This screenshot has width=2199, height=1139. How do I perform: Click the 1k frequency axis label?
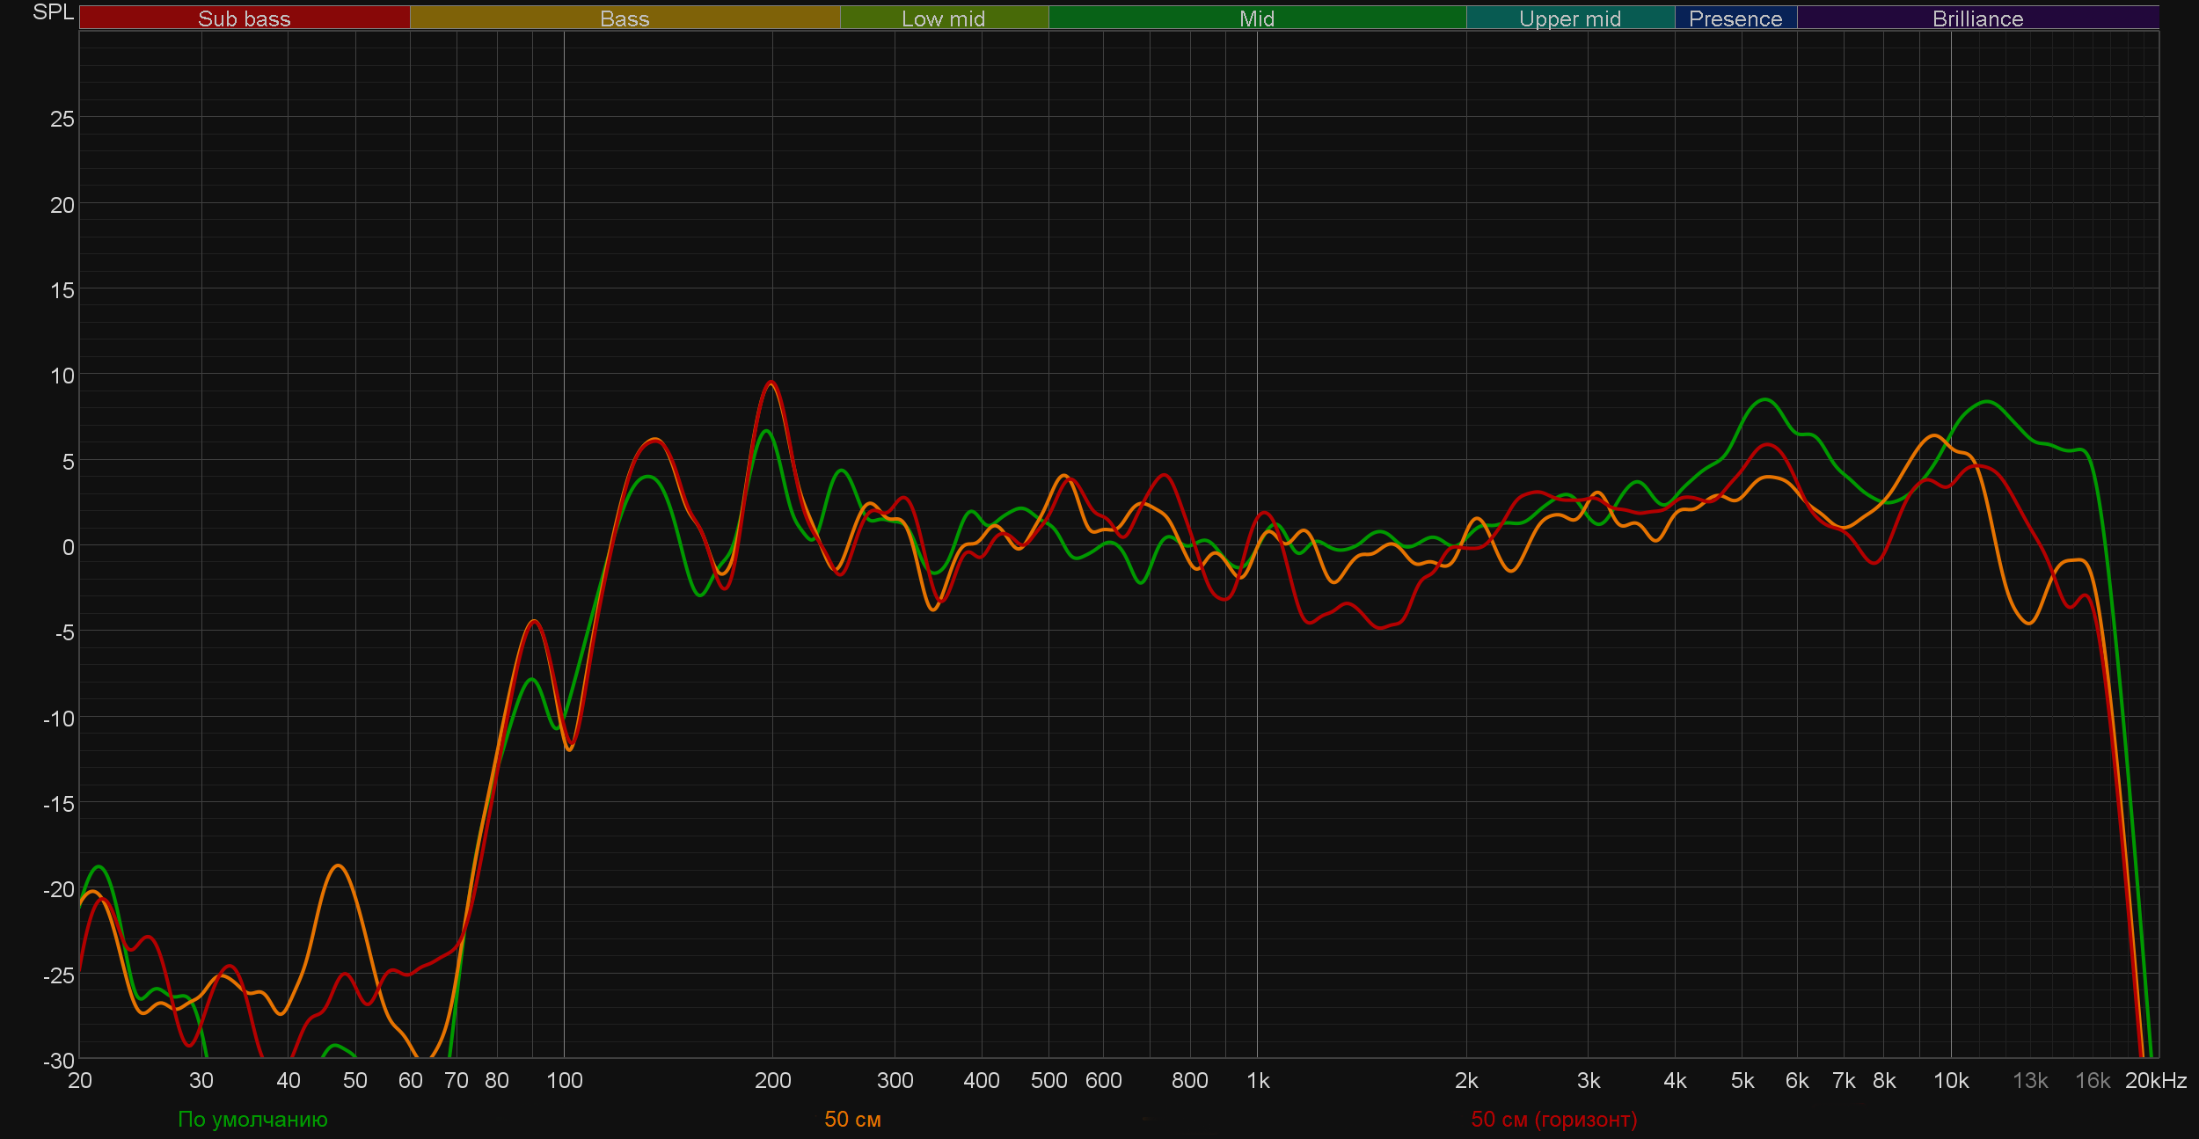click(x=1258, y=1080)
